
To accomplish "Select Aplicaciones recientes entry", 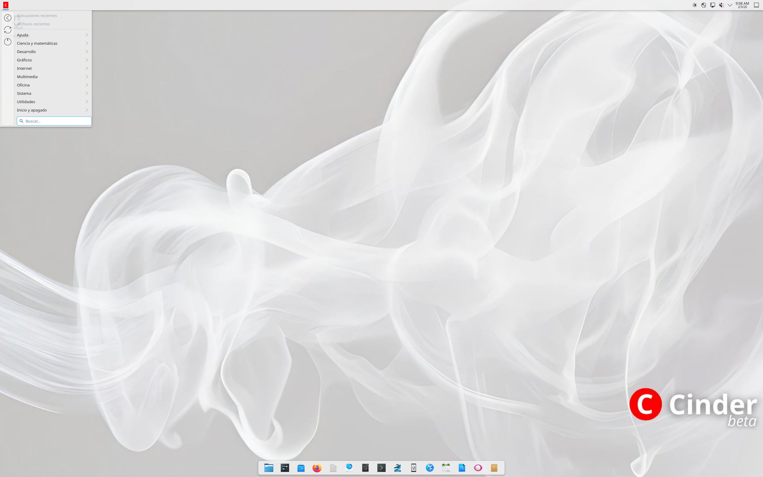I will pos(53,16).
